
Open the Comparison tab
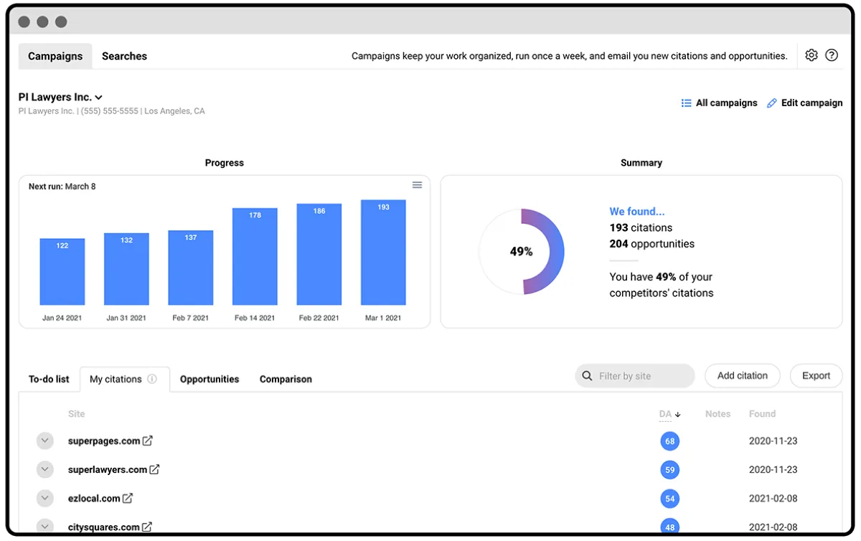pos(286,379)
